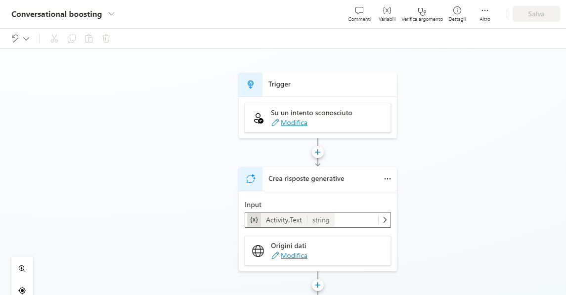Screen dimensions: 566x295
Task: Expand the Input field chevron arrow
Action: (385, 220)
